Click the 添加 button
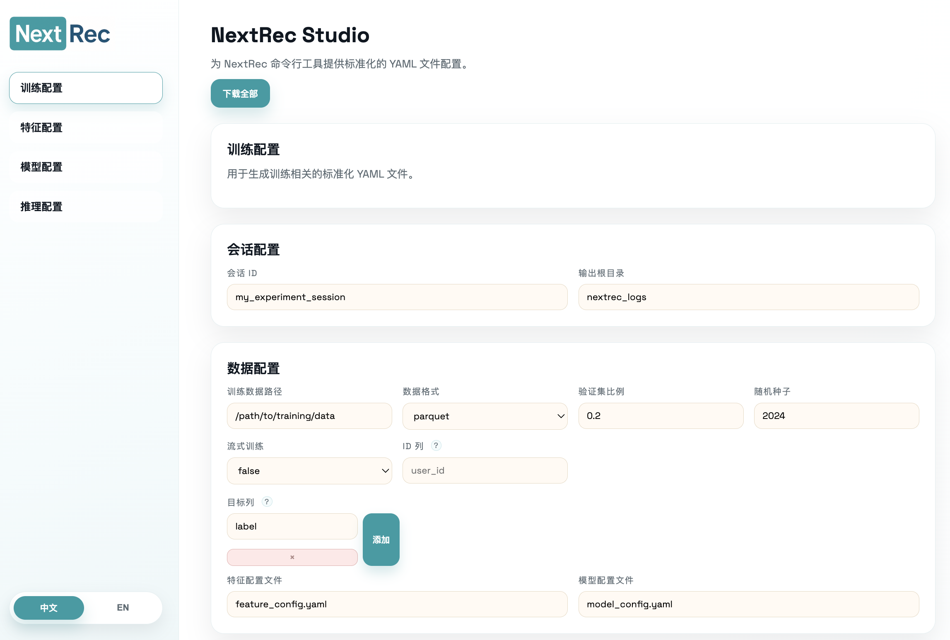The height and width of the screenshot is (640, 950). [381, 539]
